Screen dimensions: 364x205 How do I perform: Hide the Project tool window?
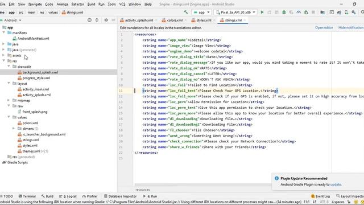tap(113, 20)
